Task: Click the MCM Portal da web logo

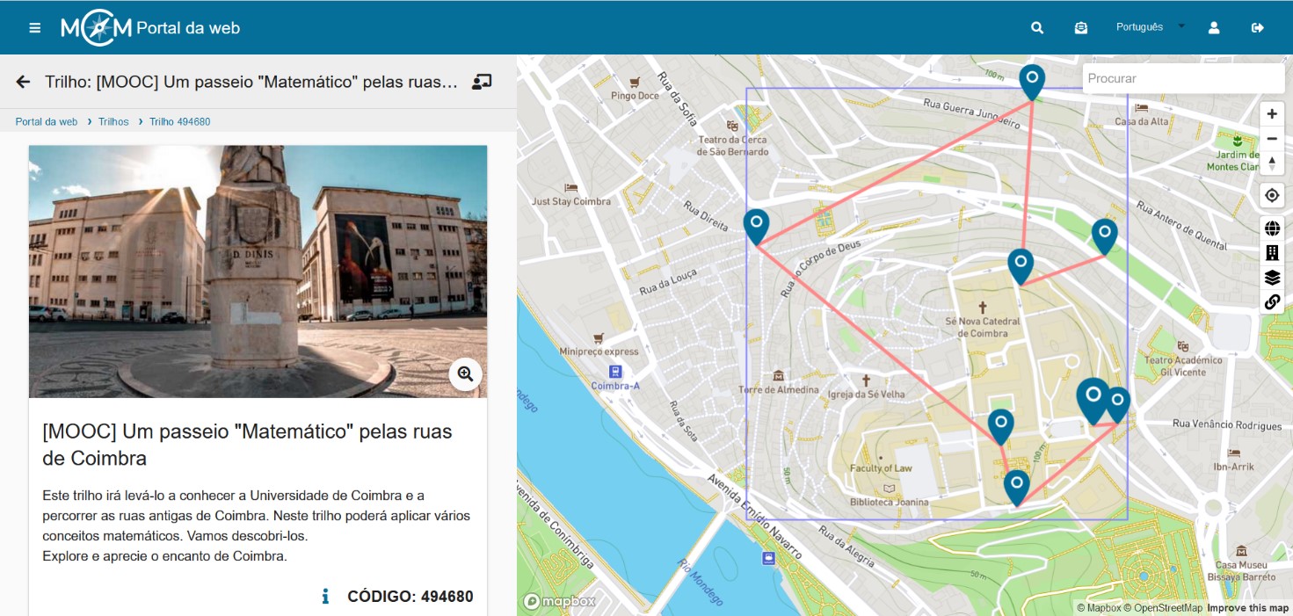Action: pos(150,28)
